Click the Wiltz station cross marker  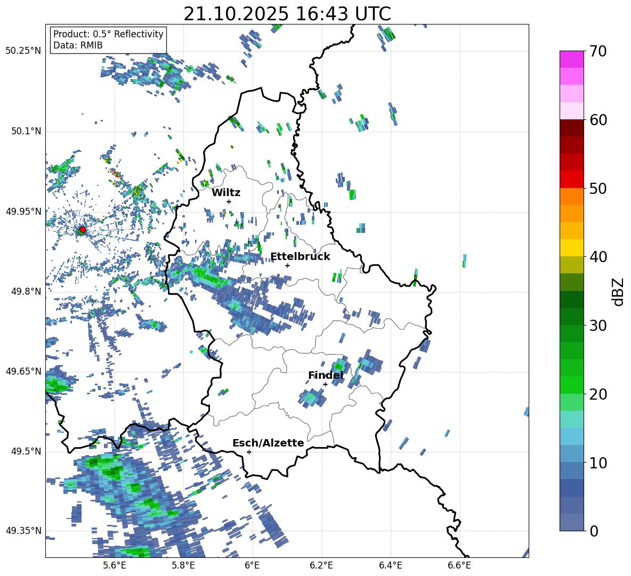[229, 201]
